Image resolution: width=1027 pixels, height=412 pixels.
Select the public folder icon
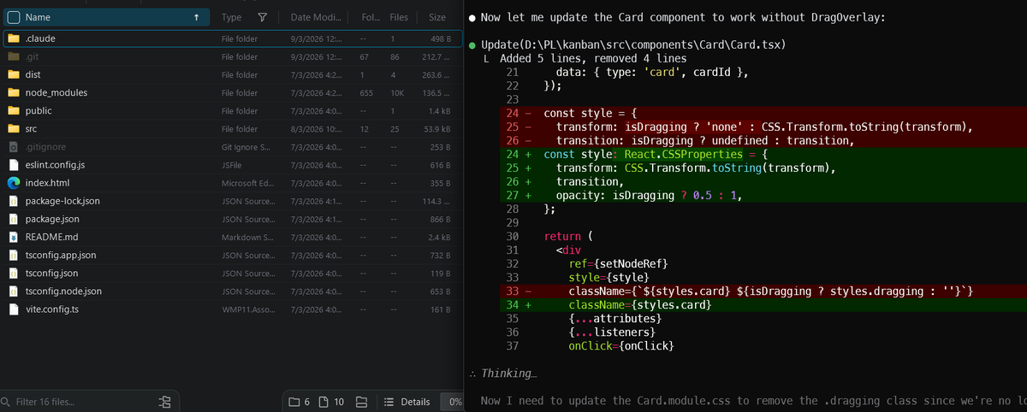click(14, 110)
